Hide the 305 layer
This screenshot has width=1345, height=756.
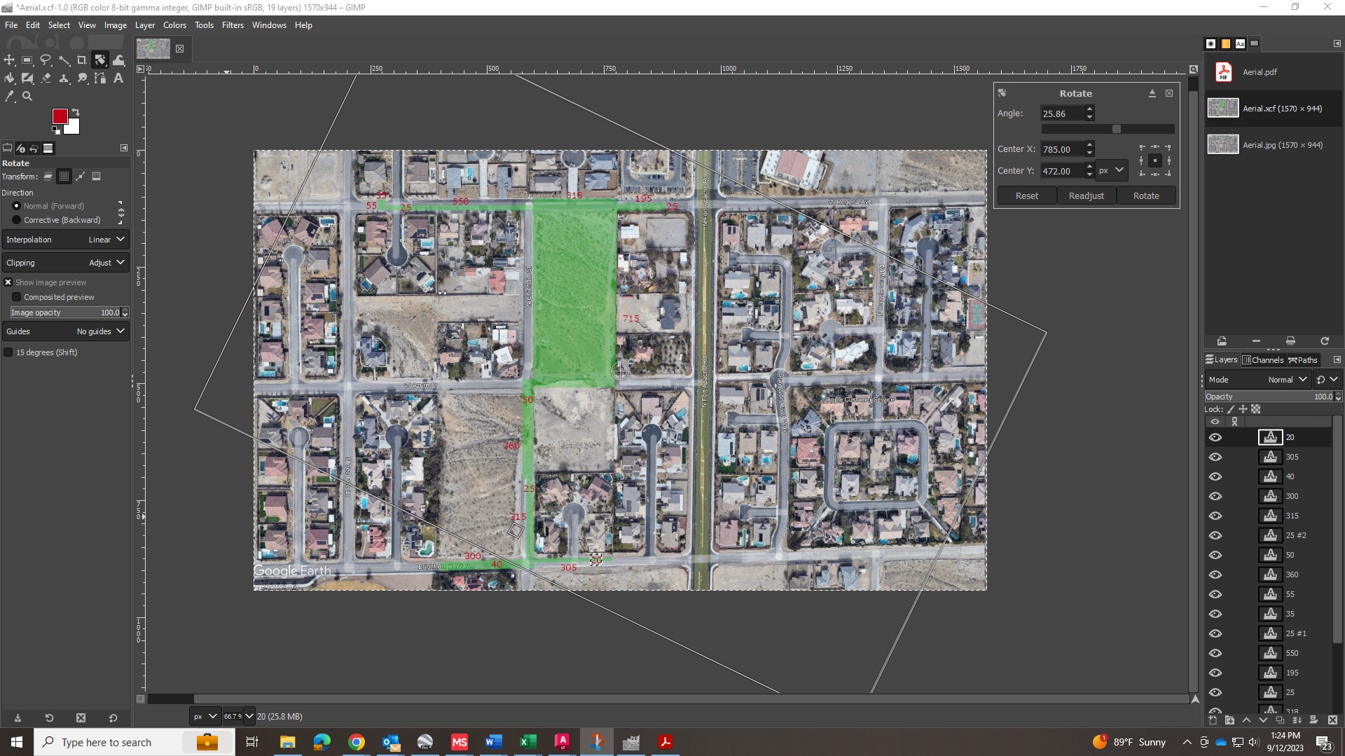coord(1215,457)
